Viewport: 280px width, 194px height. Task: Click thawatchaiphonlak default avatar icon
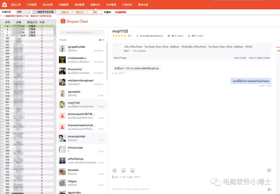click(x=62, y=127)
